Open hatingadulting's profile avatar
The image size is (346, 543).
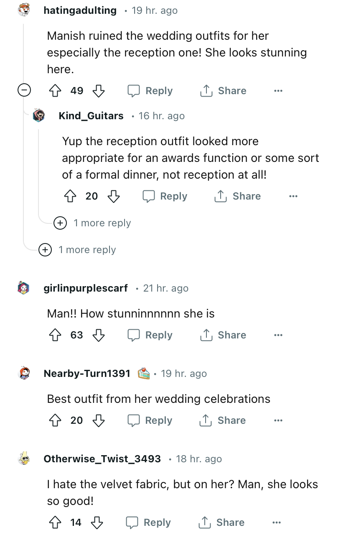point(24,10)
